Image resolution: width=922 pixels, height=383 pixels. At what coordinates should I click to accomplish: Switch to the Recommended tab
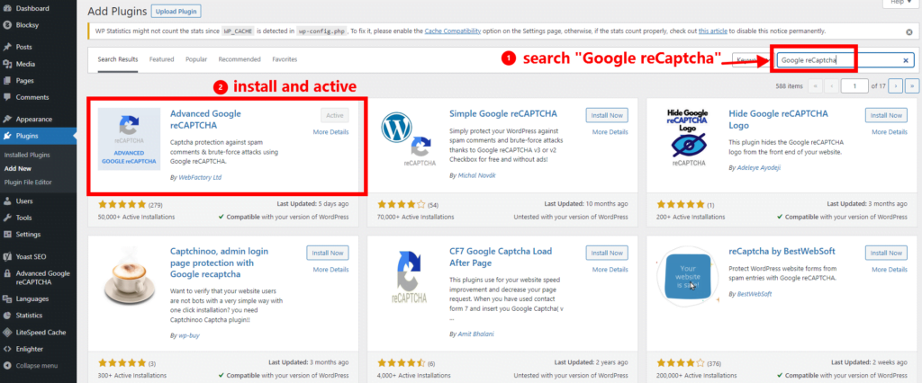(x=240, y=59)
